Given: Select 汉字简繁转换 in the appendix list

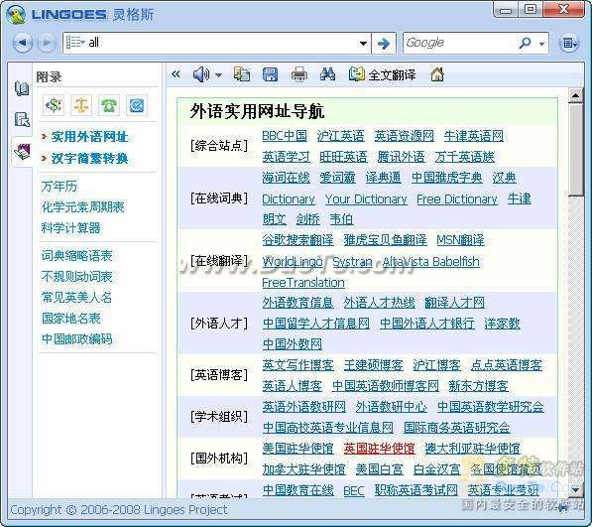Looking at the screenshot, I should [89, 158].
